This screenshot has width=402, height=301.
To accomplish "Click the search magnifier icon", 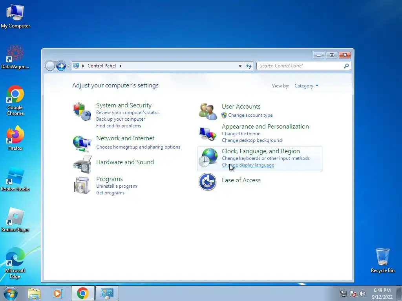I will (x=346, y=66).
